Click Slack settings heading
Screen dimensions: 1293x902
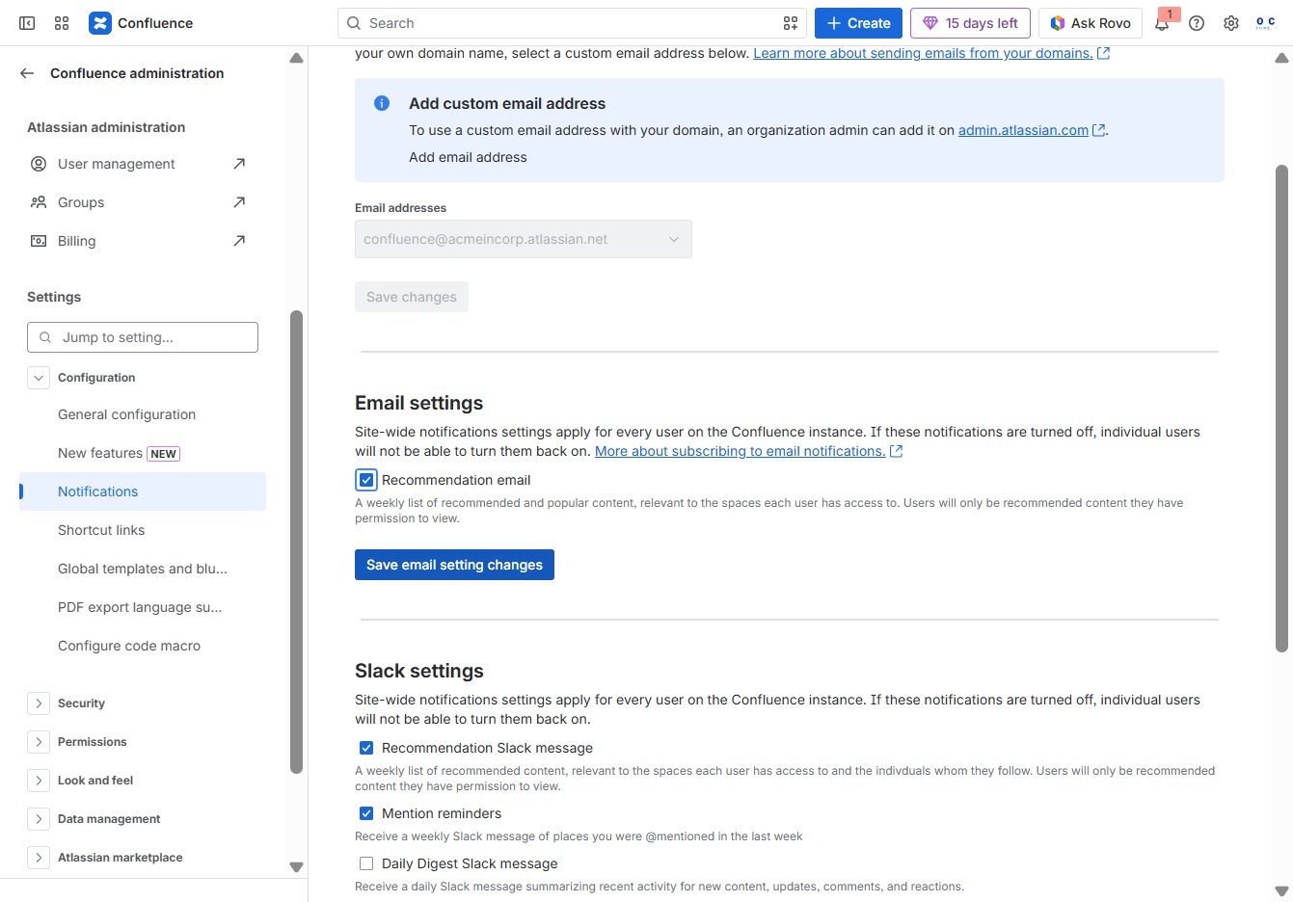point(419,671)
